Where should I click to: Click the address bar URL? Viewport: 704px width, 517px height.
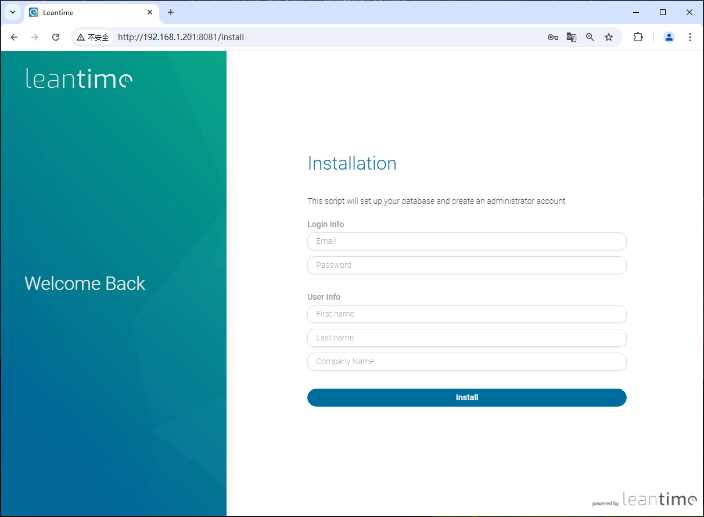tap(181, 37)
